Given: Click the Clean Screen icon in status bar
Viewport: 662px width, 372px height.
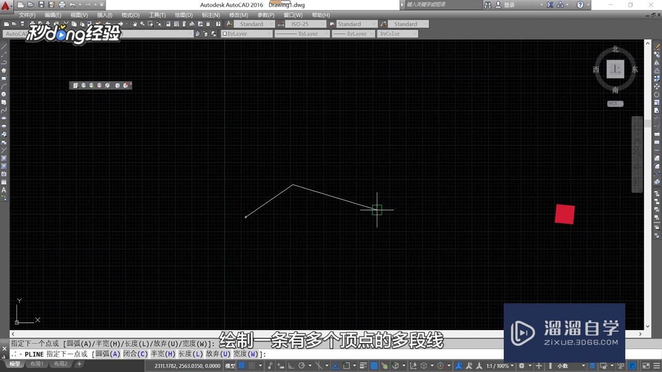Looking at the screenshot, I should click(x=646, y=366).
